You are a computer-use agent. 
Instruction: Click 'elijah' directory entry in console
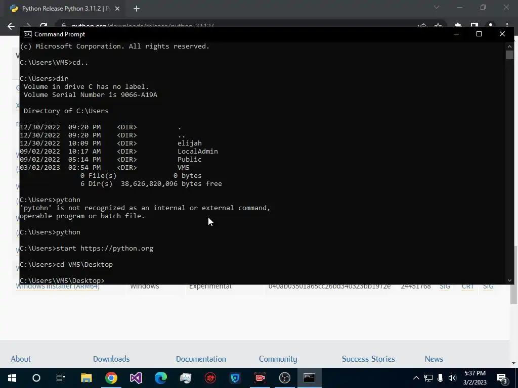(x=190, y=143)
